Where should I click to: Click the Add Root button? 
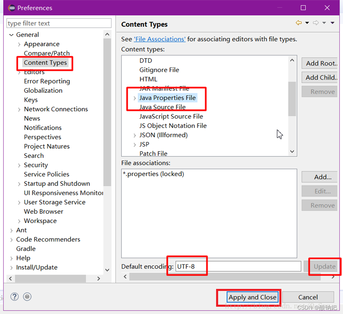pyautogui.click(x=320, y=63)
